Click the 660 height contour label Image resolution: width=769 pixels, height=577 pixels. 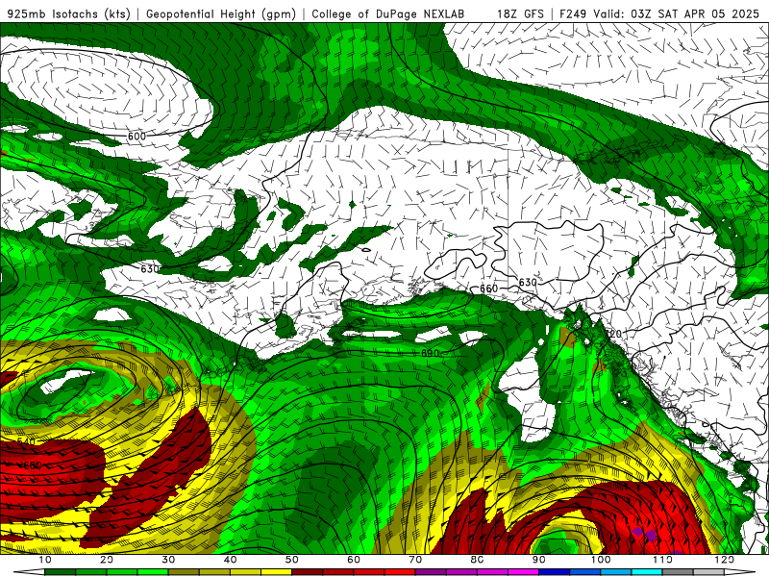coord(488,288)
